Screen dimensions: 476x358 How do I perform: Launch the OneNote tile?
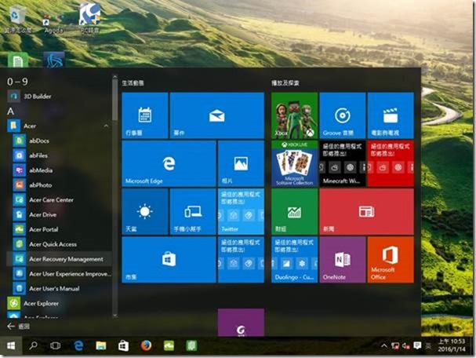(x=342, y=259)
